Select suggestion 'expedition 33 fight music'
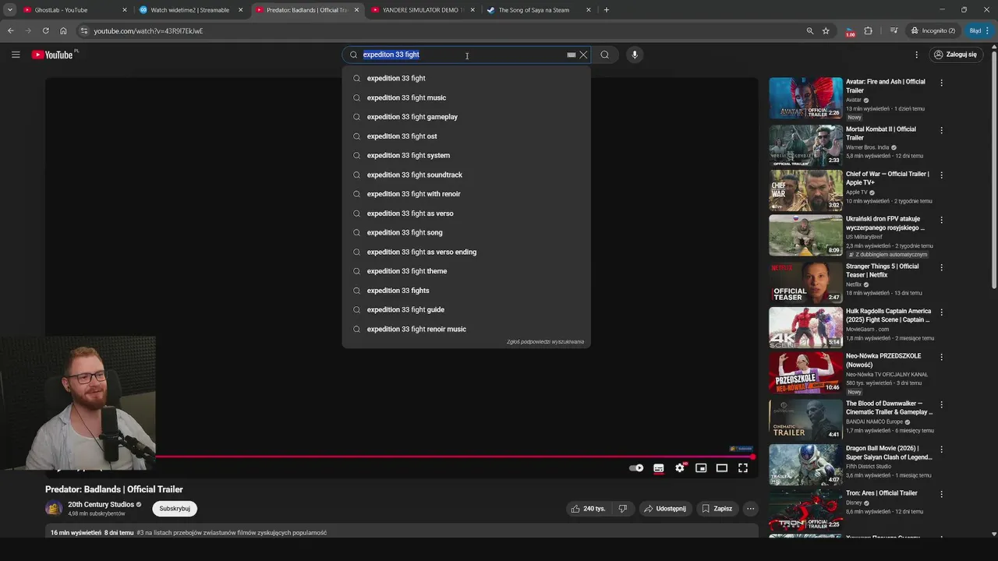 click(466, 97)
